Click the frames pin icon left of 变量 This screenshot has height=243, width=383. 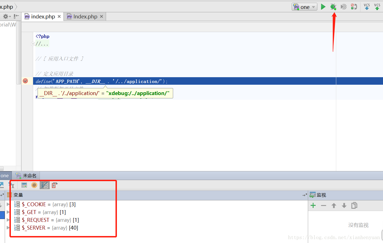(x=2, y=195)
